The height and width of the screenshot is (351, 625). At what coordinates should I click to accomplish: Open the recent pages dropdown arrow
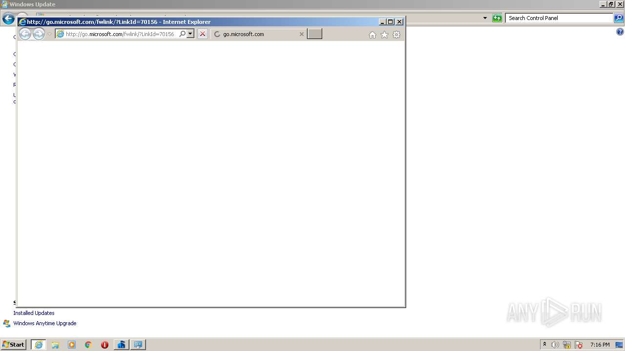point(49,34)
